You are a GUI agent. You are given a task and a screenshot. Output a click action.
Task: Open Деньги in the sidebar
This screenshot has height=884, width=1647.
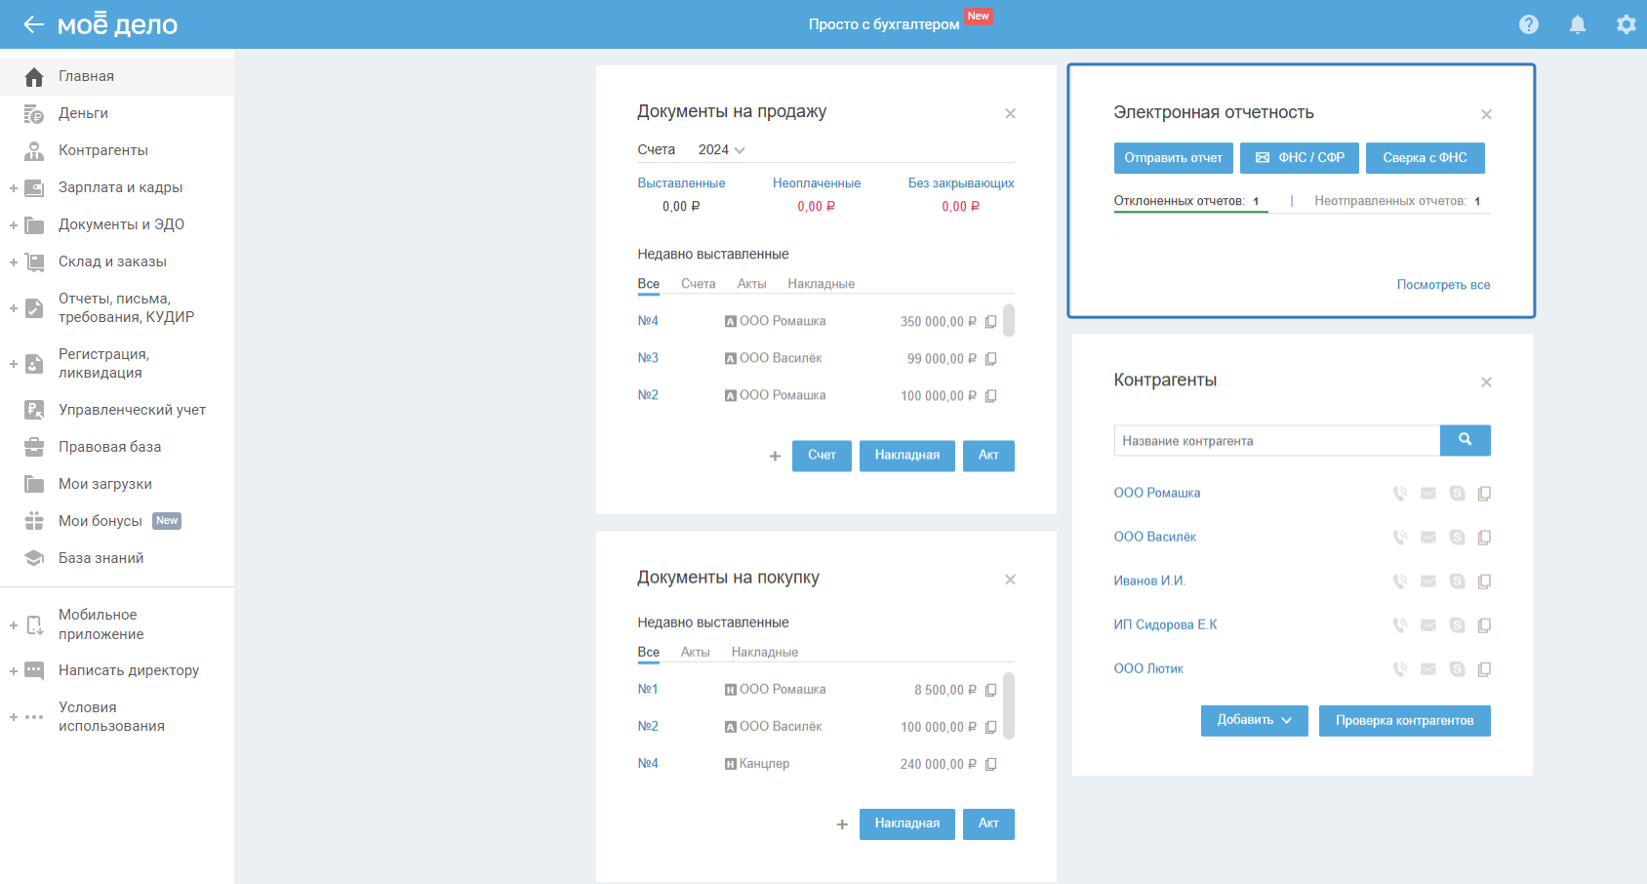(117, 113)
